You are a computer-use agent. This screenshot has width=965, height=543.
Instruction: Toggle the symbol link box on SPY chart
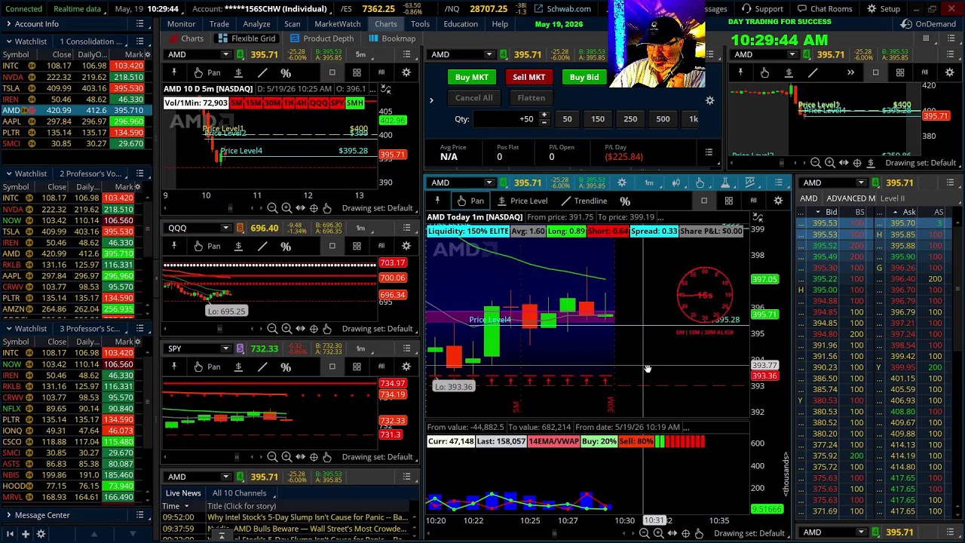click(240, 348)
